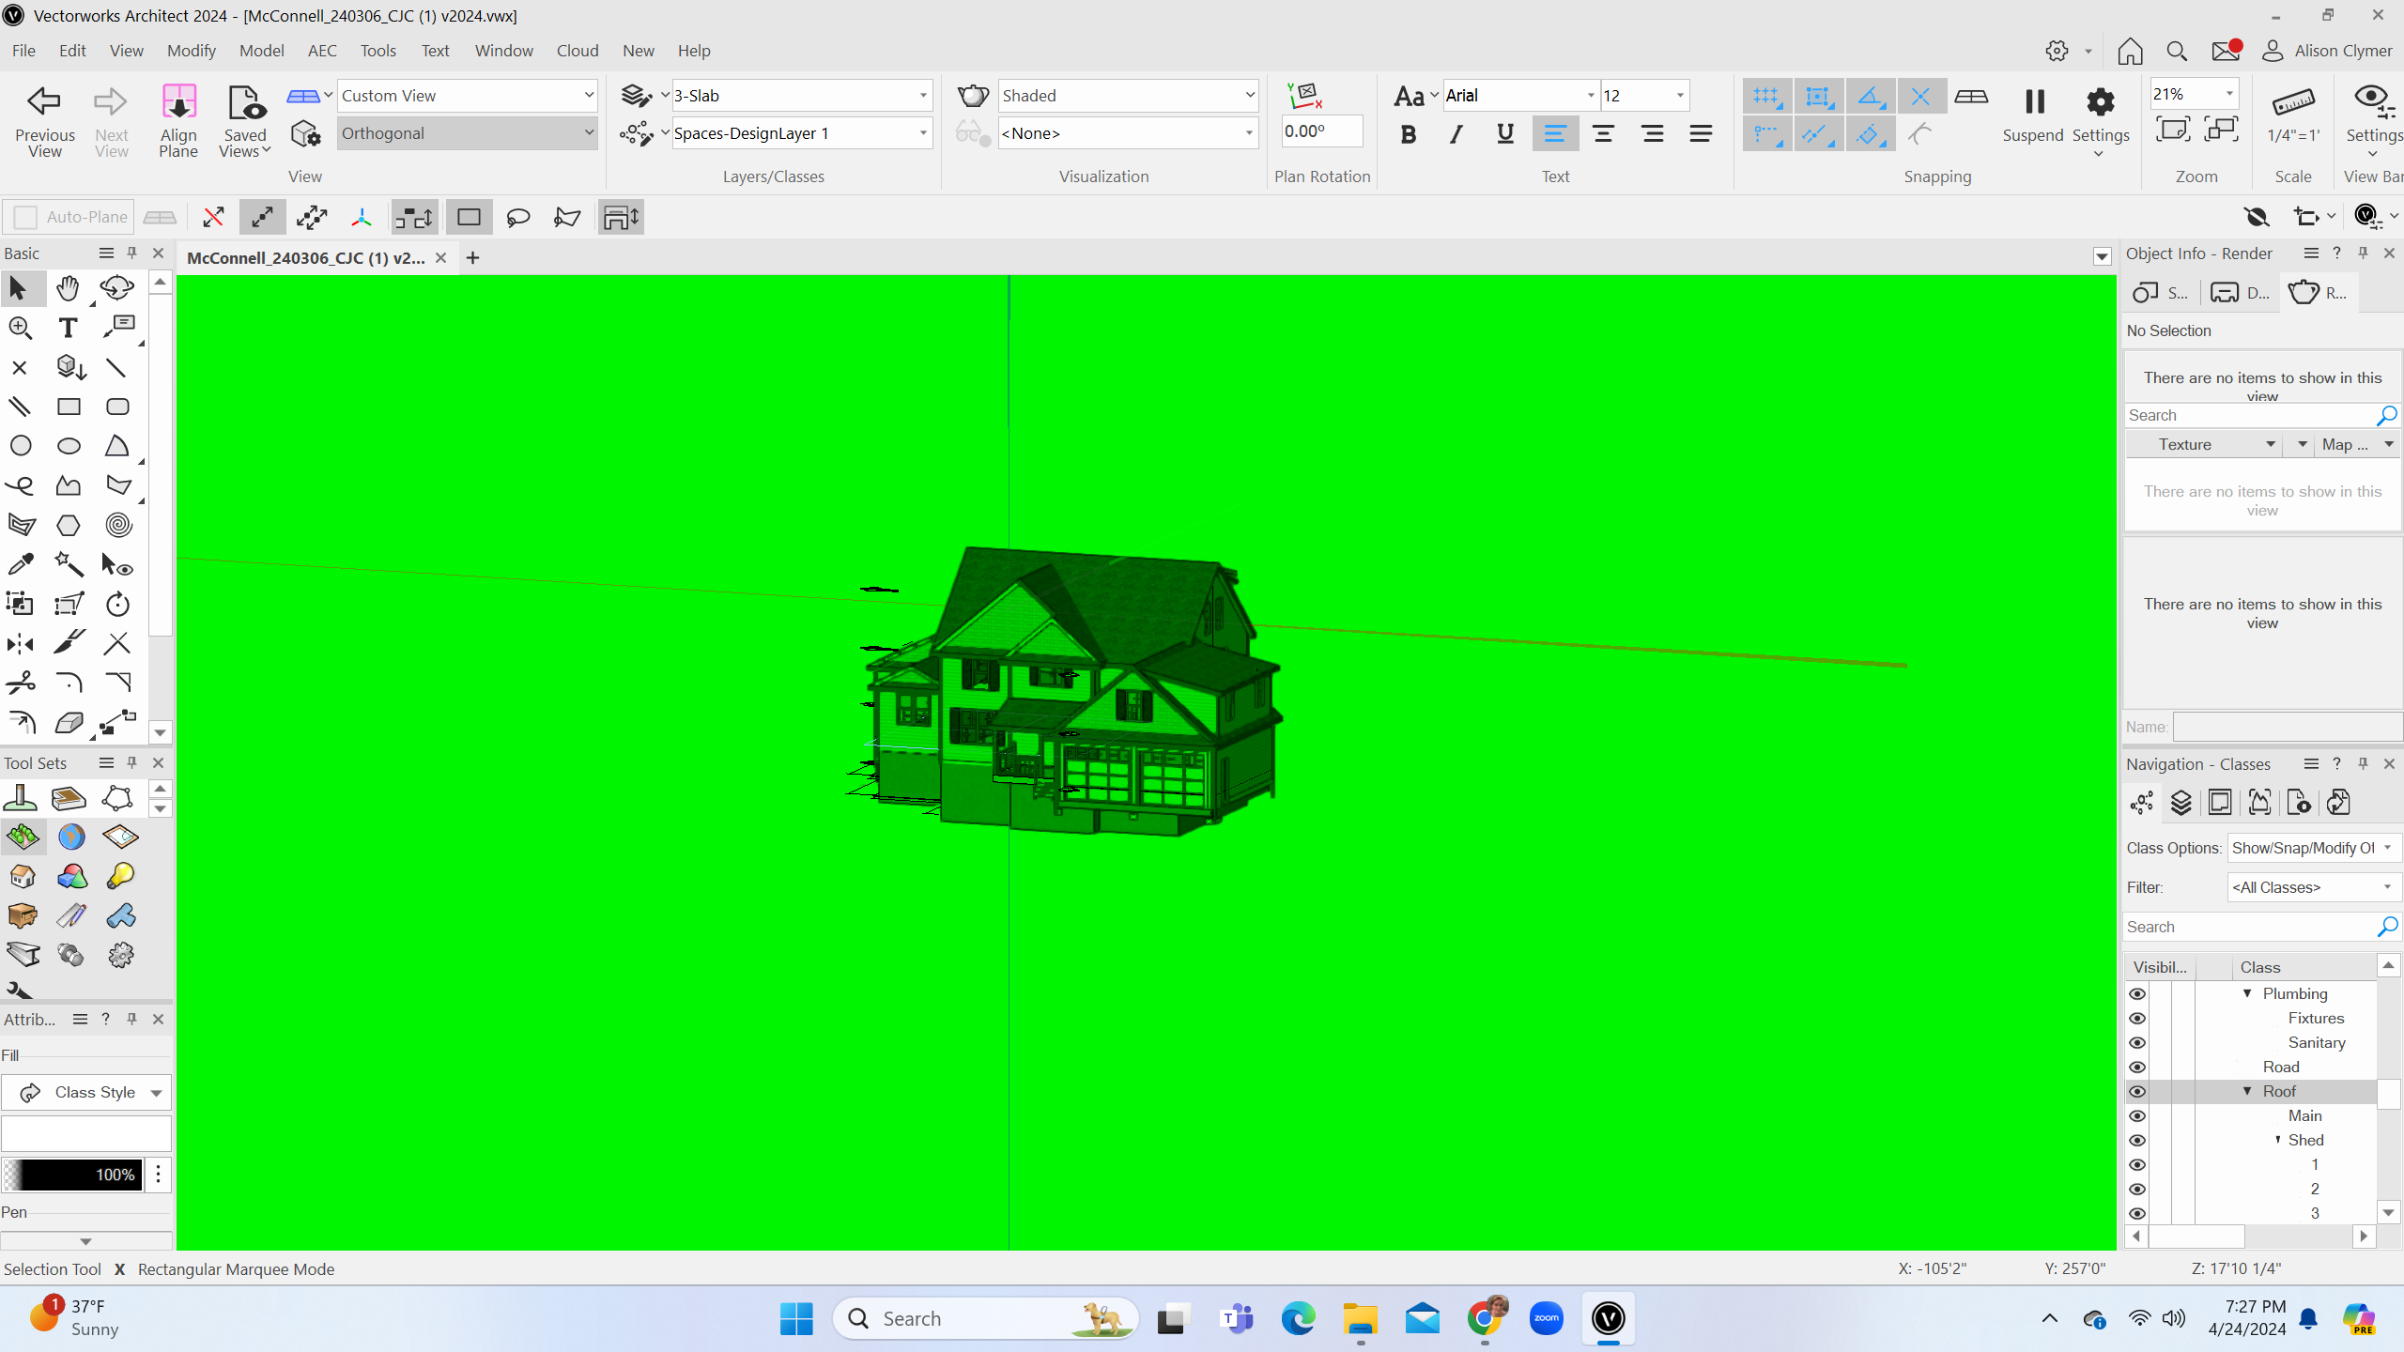Toggle visibility of the Road class

2137,1068
